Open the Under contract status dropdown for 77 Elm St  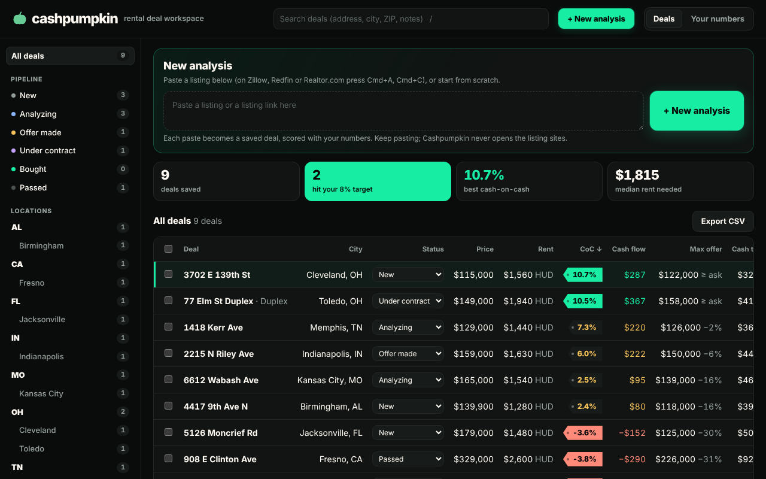click(408, 301)
